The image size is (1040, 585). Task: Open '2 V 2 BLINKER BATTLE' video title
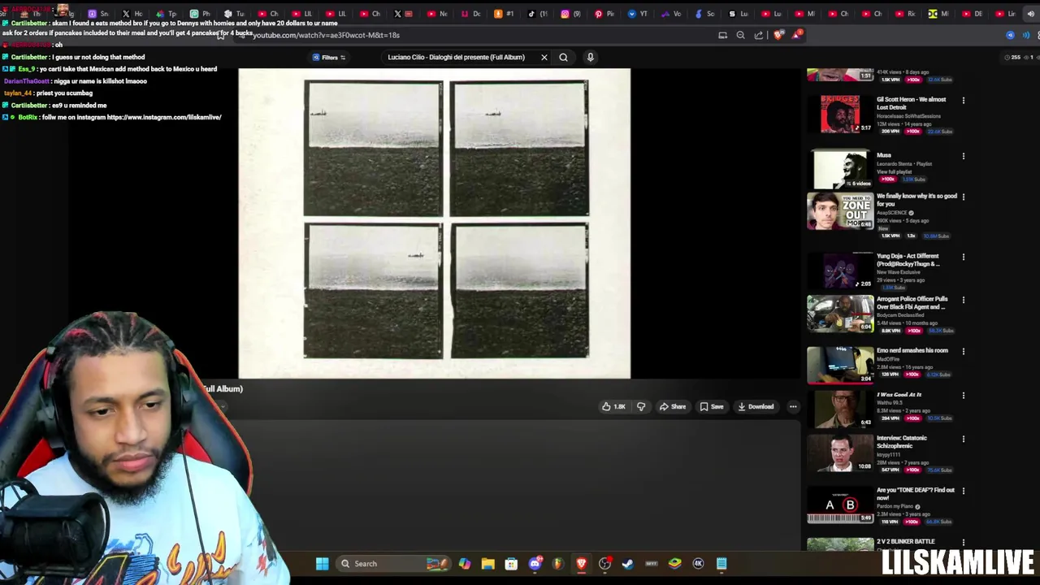click(x=905, y=541)
